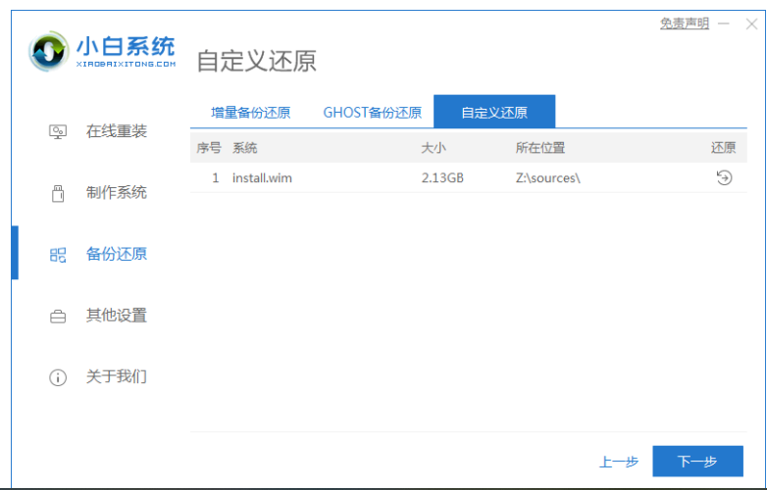
Task: Click the 大小 column header
Action: coord(434,148)
